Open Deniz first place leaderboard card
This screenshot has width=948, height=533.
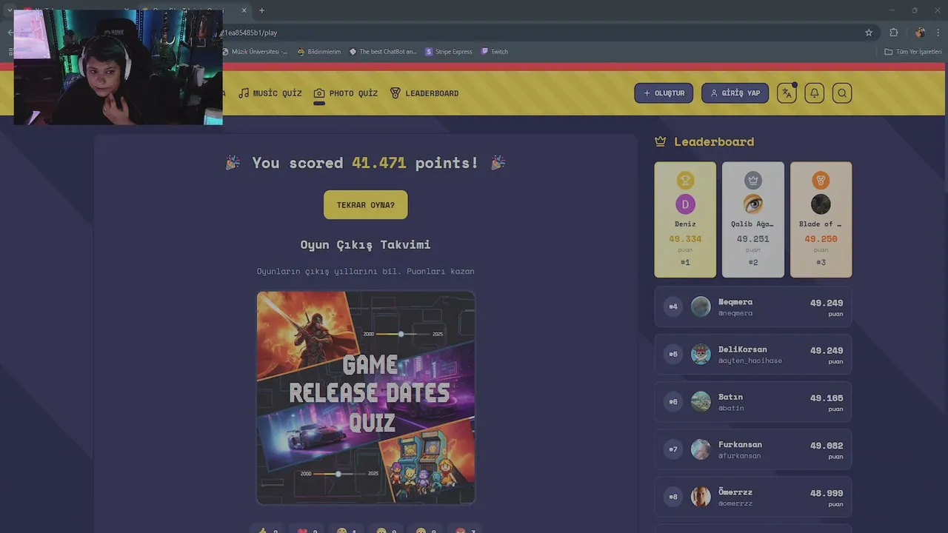[x=685, y=220]
